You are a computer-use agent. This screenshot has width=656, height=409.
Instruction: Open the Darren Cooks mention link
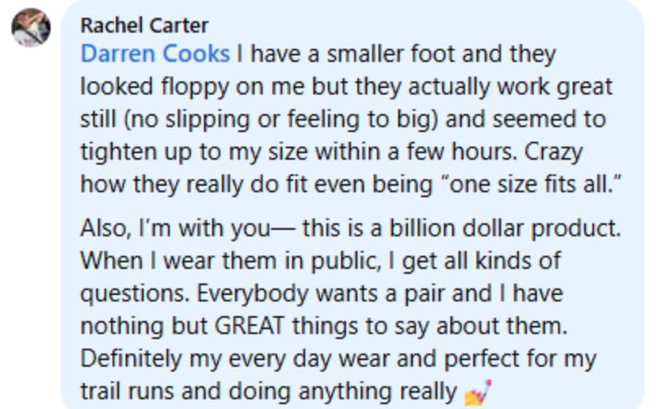(x=155, y=55)
